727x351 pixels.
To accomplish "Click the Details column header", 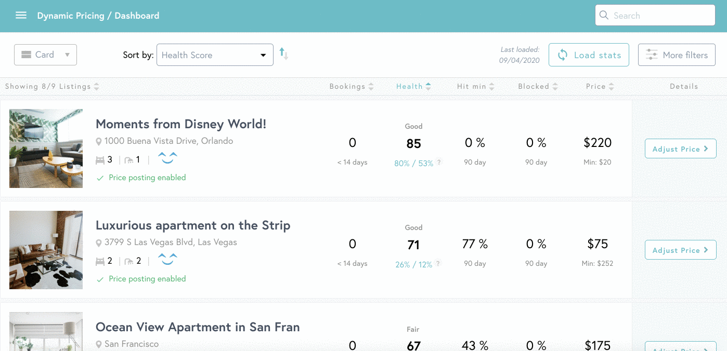I will (684, 87).
